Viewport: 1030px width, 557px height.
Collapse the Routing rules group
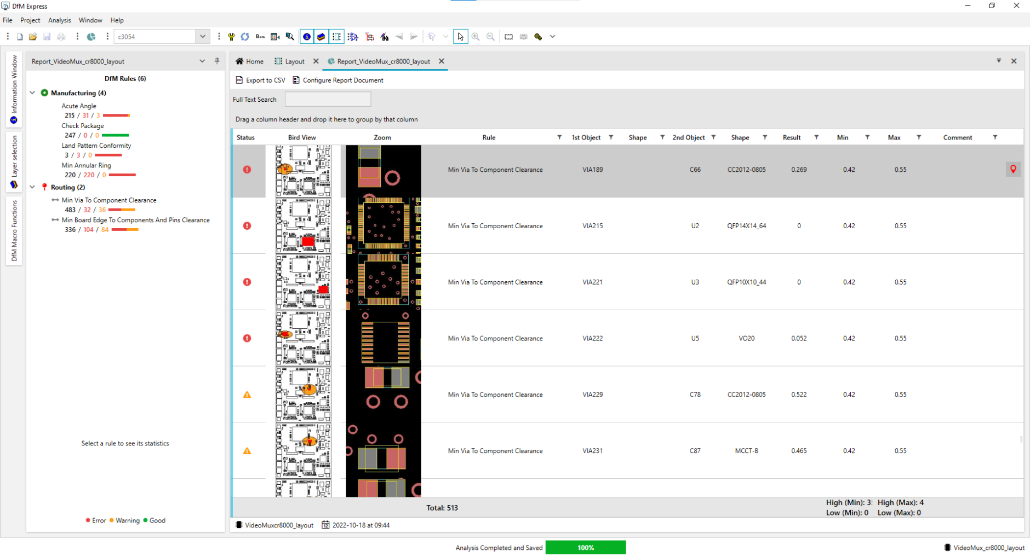coord(32,187)
